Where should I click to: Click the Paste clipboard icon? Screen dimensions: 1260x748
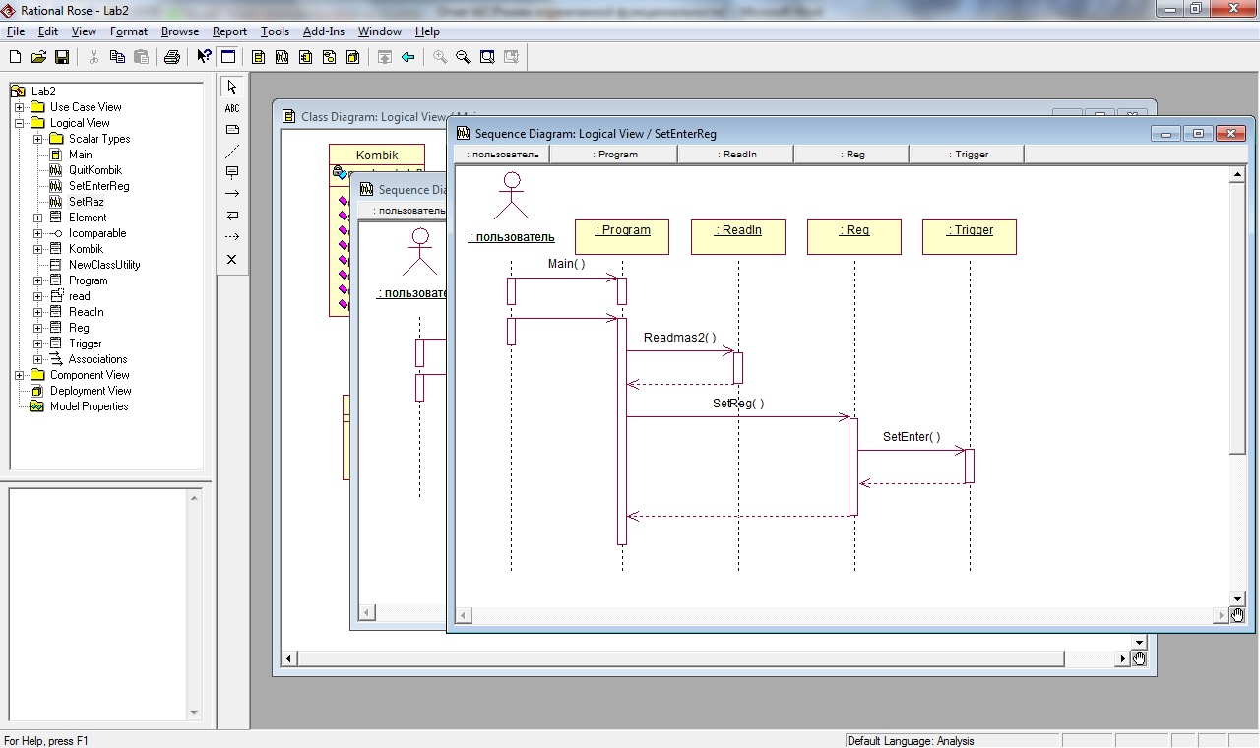coord(141,57)
